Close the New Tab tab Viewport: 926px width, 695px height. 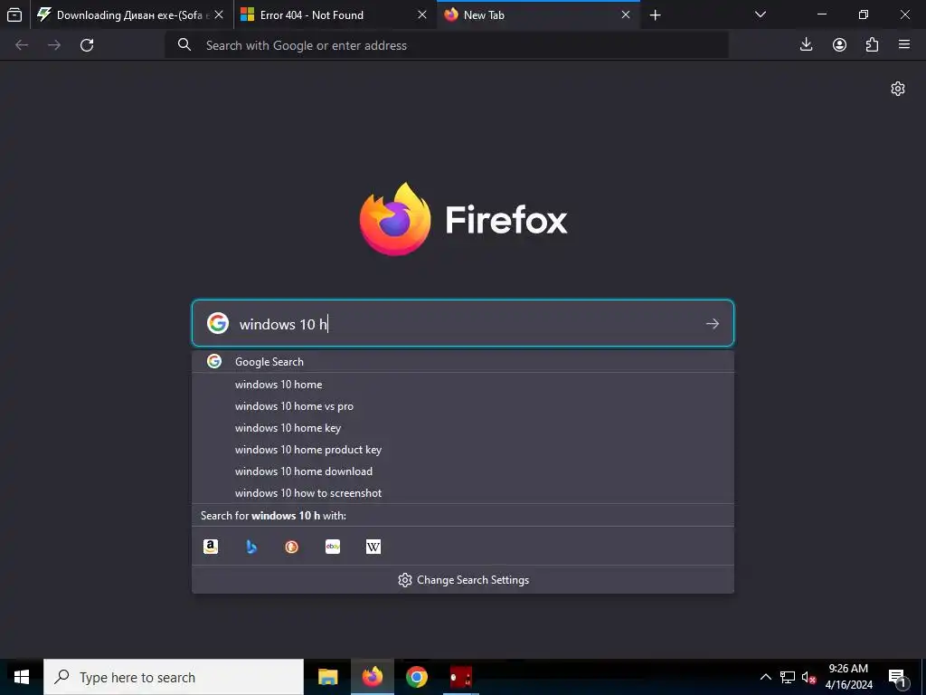(x=626, y=14)
